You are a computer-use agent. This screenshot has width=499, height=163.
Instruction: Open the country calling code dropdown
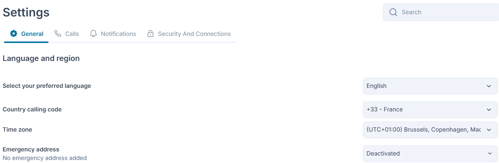430,110
